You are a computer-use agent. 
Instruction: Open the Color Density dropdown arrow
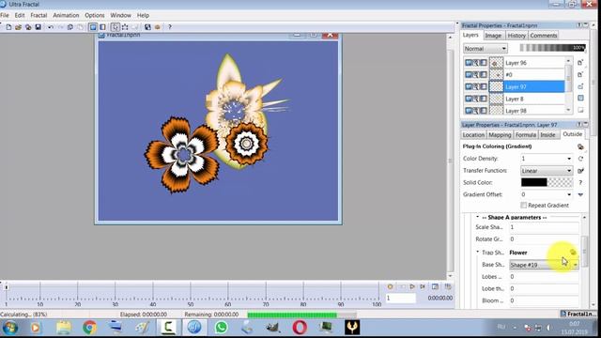click(569, 159)
